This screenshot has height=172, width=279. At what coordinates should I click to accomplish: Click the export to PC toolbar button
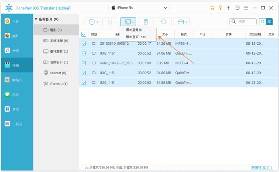tap(128, 22)
